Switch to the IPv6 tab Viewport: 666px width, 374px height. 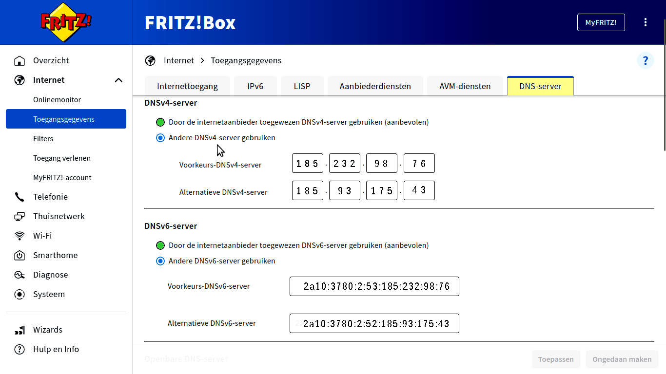click(255, 86)
